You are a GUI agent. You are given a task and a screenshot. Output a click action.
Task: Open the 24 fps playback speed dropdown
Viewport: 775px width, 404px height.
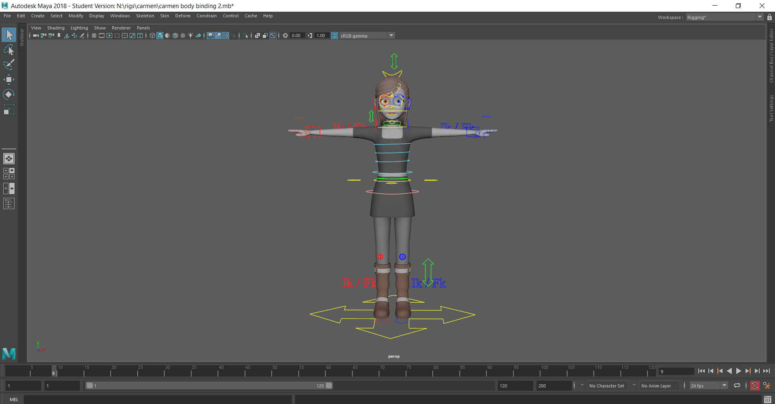point(724,385)
